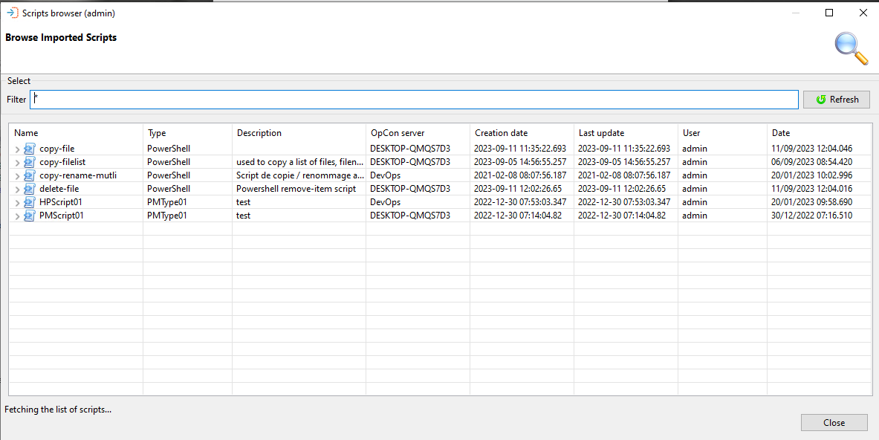Sort by the Description column header
879x440 pixels.
pyautogui.click(x=299, y=133)
